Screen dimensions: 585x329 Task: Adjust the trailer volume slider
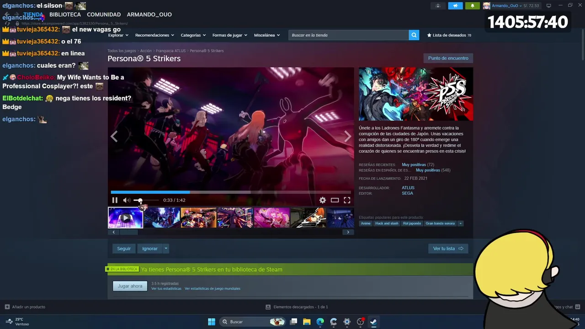click(146, 200)
